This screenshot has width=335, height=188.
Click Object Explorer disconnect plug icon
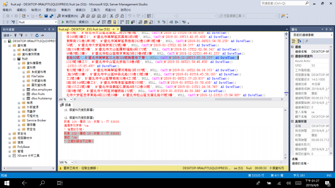point(21,35)
